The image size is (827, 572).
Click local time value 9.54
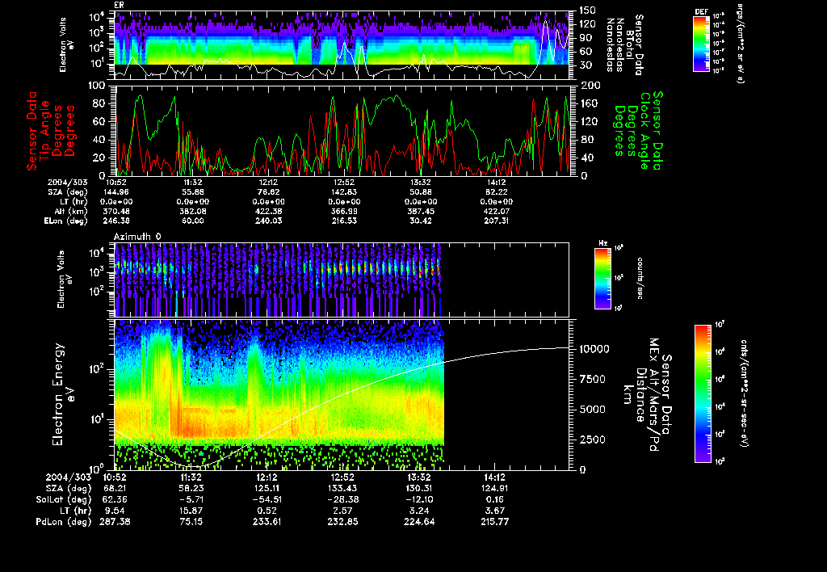click(x=115, y=511)
